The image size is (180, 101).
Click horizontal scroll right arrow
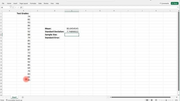(177, 97)
